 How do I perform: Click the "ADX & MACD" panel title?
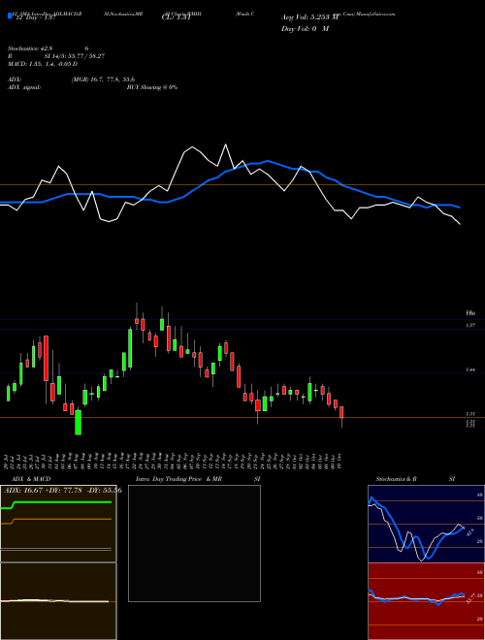[31, 479]
